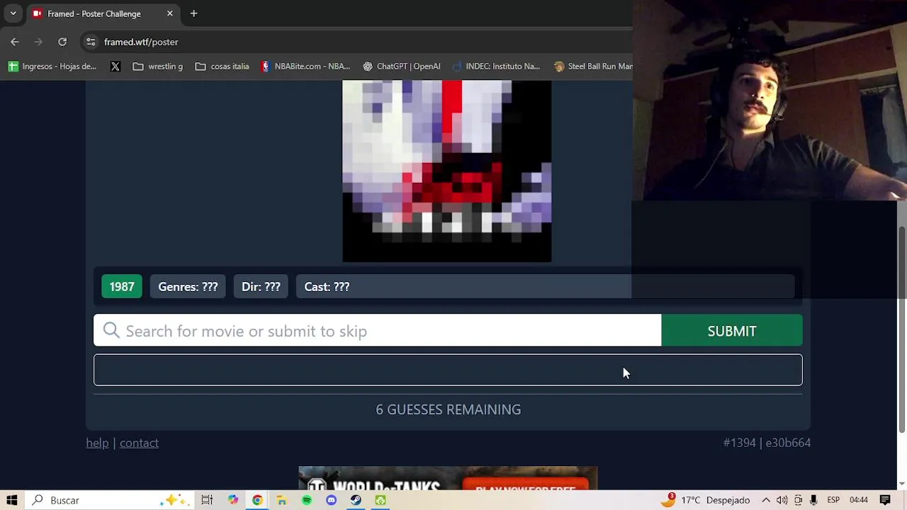Viewport: 907px width, 510px height.
Task: Switch to Chrome in the taskbar
Action: pyautogui.click(x=257, y=500)
